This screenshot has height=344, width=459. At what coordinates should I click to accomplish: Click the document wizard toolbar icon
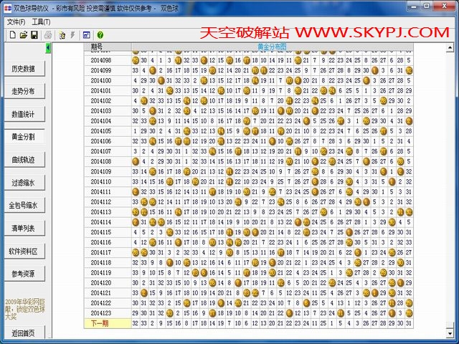coord(62,34)
